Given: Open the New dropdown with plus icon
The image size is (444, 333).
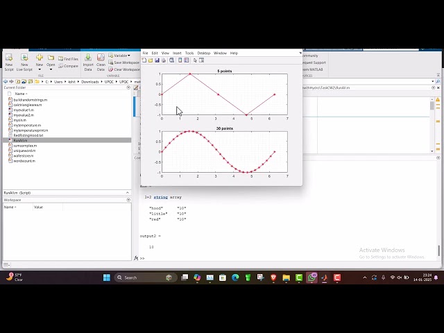Looking at the screenshot, I should click(x=40, y=62).
